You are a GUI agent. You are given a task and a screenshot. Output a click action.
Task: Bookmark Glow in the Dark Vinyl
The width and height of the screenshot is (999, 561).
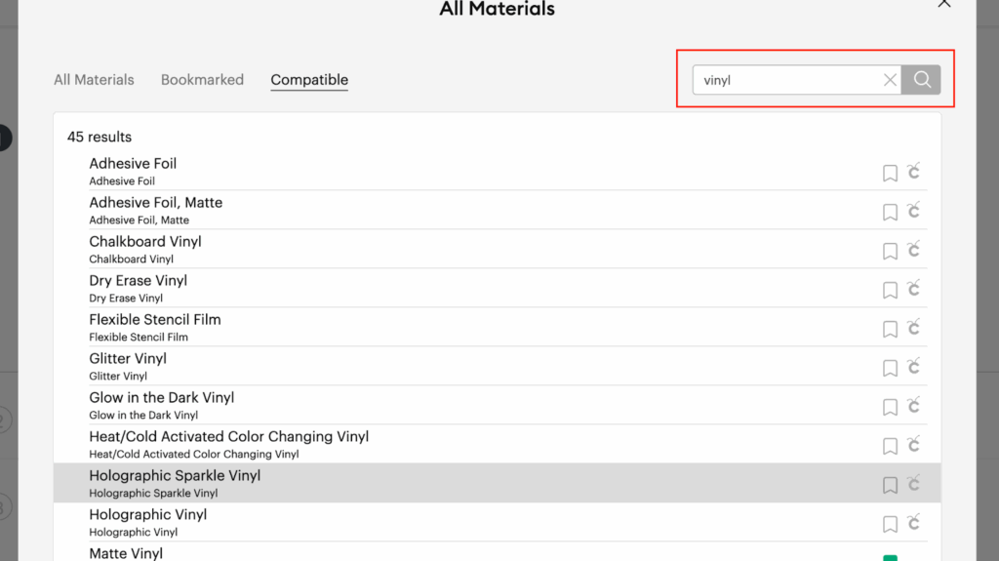click(x=890, y=407)
